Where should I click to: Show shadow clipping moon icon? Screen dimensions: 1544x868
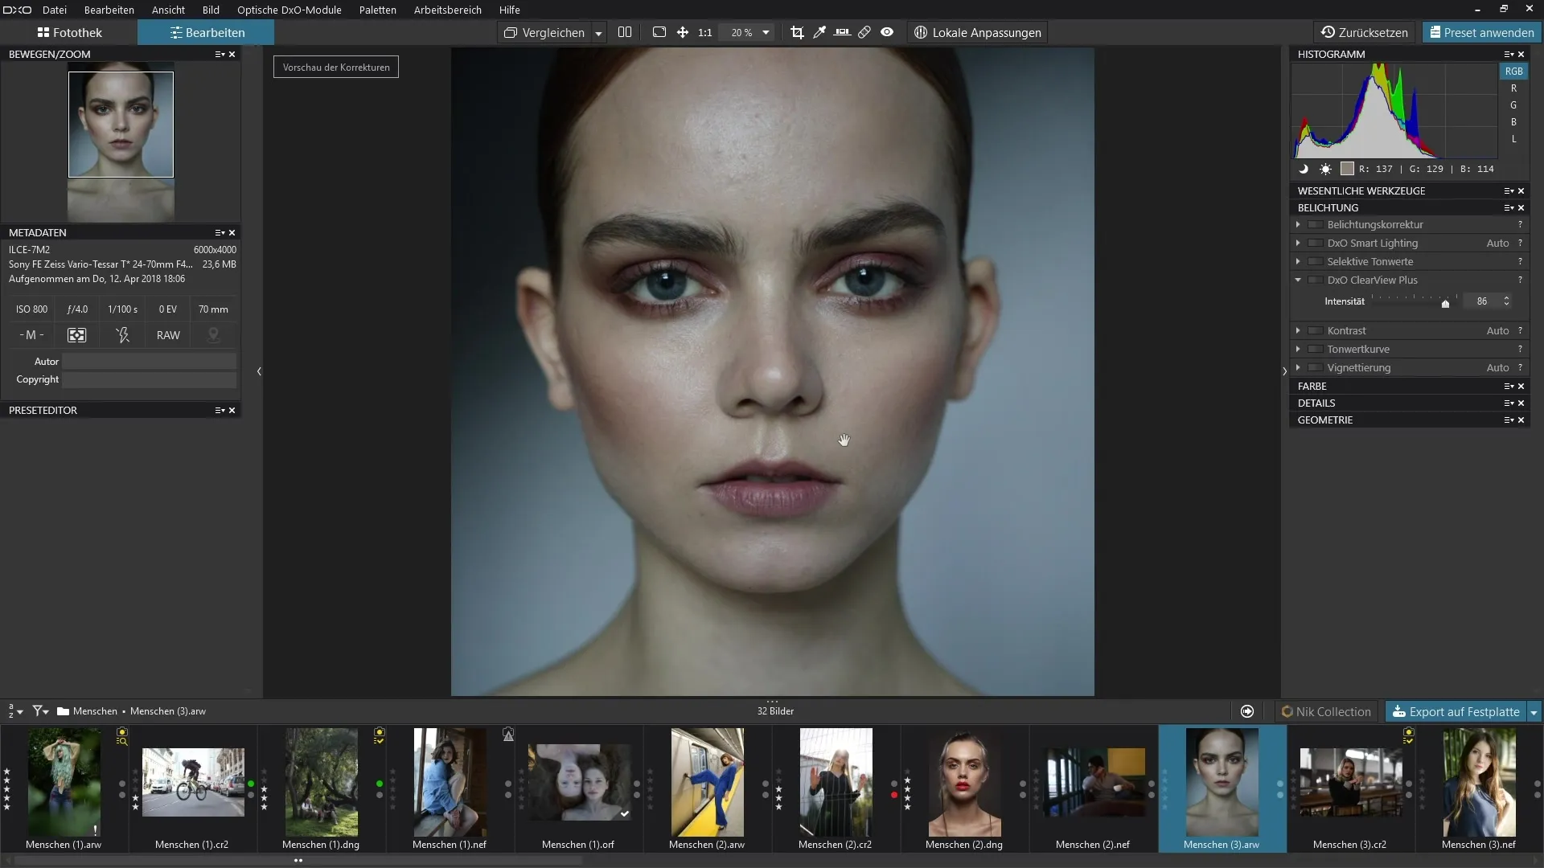pos(1304,169)
